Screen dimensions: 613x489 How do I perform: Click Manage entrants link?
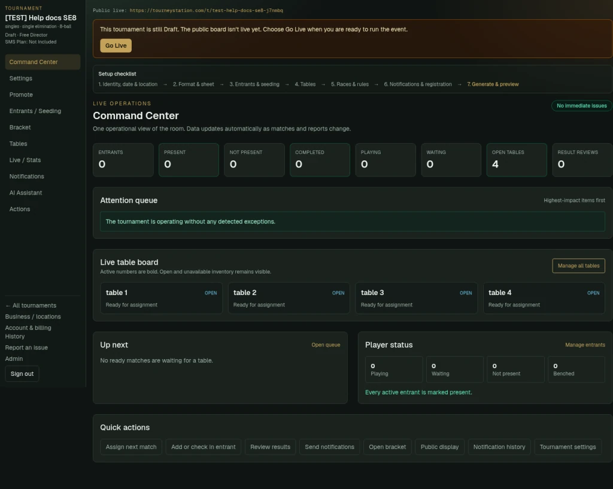tap(585, 345)
